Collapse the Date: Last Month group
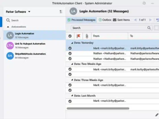Image resolution: width=159 pixels, height=119 pixels. tap(72, 95)
